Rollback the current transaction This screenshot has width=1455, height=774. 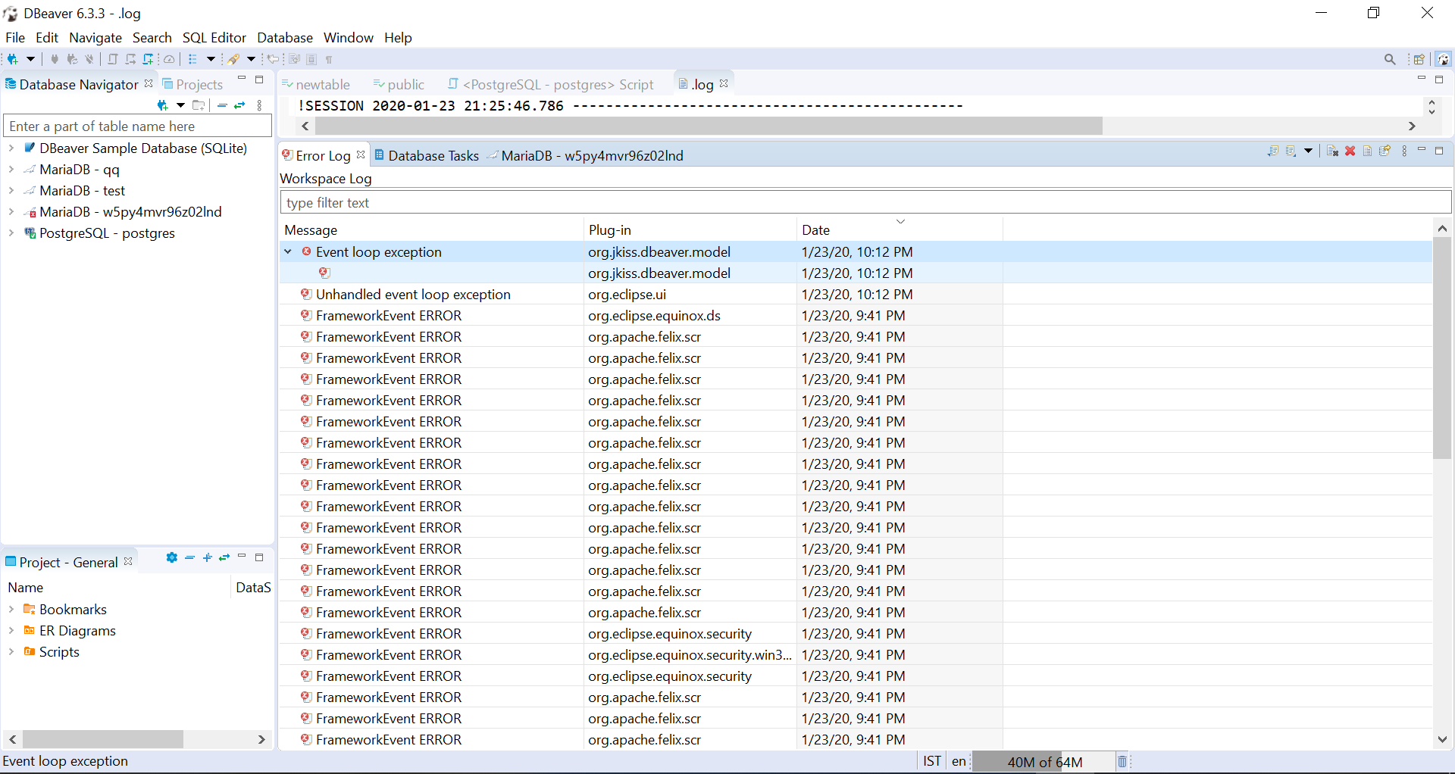pyautogui.click(x=130, y=60)
